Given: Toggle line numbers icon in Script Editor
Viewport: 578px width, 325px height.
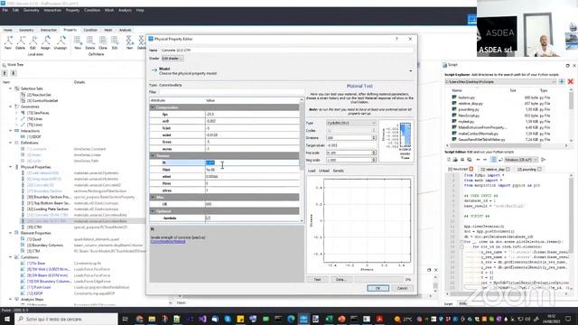Looking at the screenshot, I should click(x=493, y=160).
